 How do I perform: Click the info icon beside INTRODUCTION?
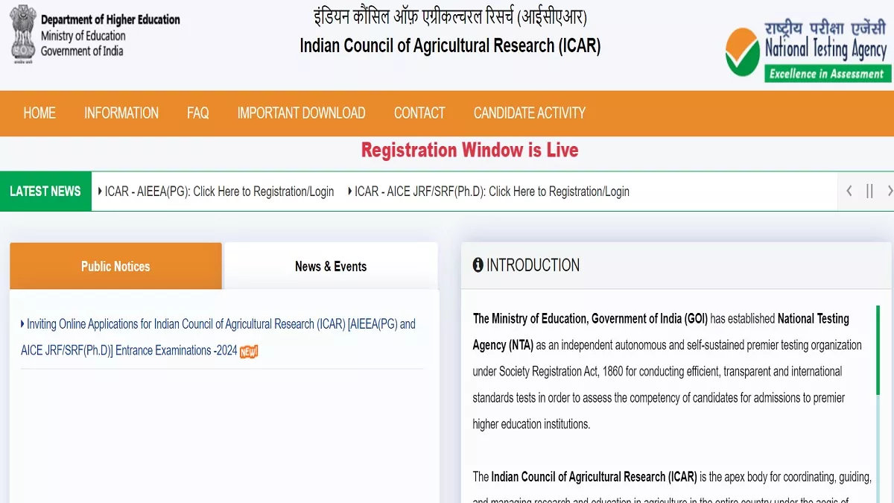(x=478, y=265)
